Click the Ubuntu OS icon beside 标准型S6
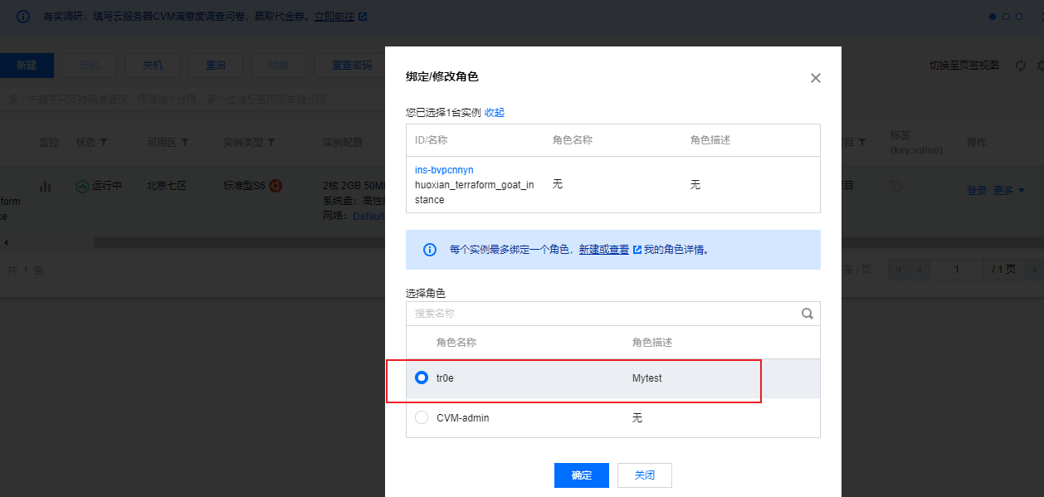The image size is (1044, 497). (276, 186)
